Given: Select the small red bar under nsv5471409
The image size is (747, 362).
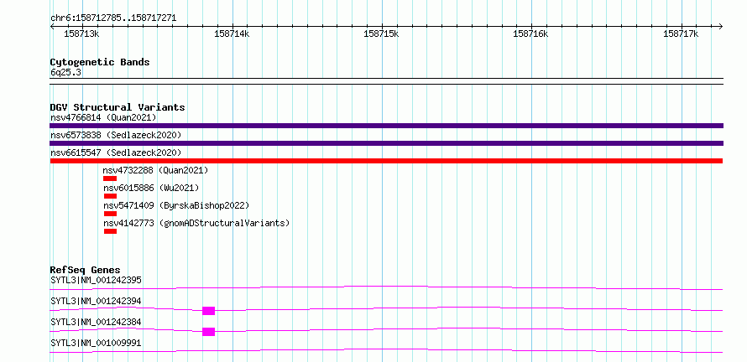Looking at the screenshot, I should tap(110, 214).
